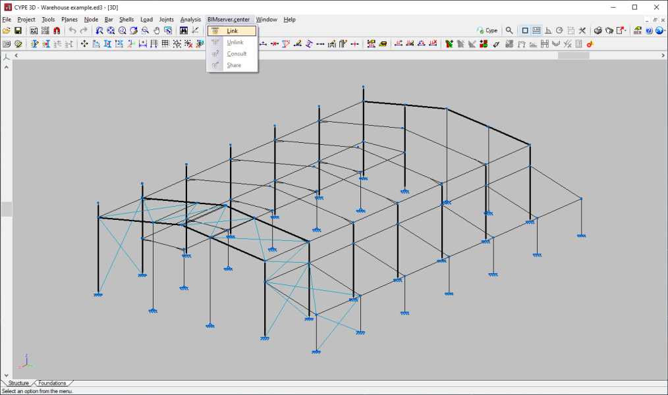Toggle the square window view button
668x395 pixels.
[525, 31]
